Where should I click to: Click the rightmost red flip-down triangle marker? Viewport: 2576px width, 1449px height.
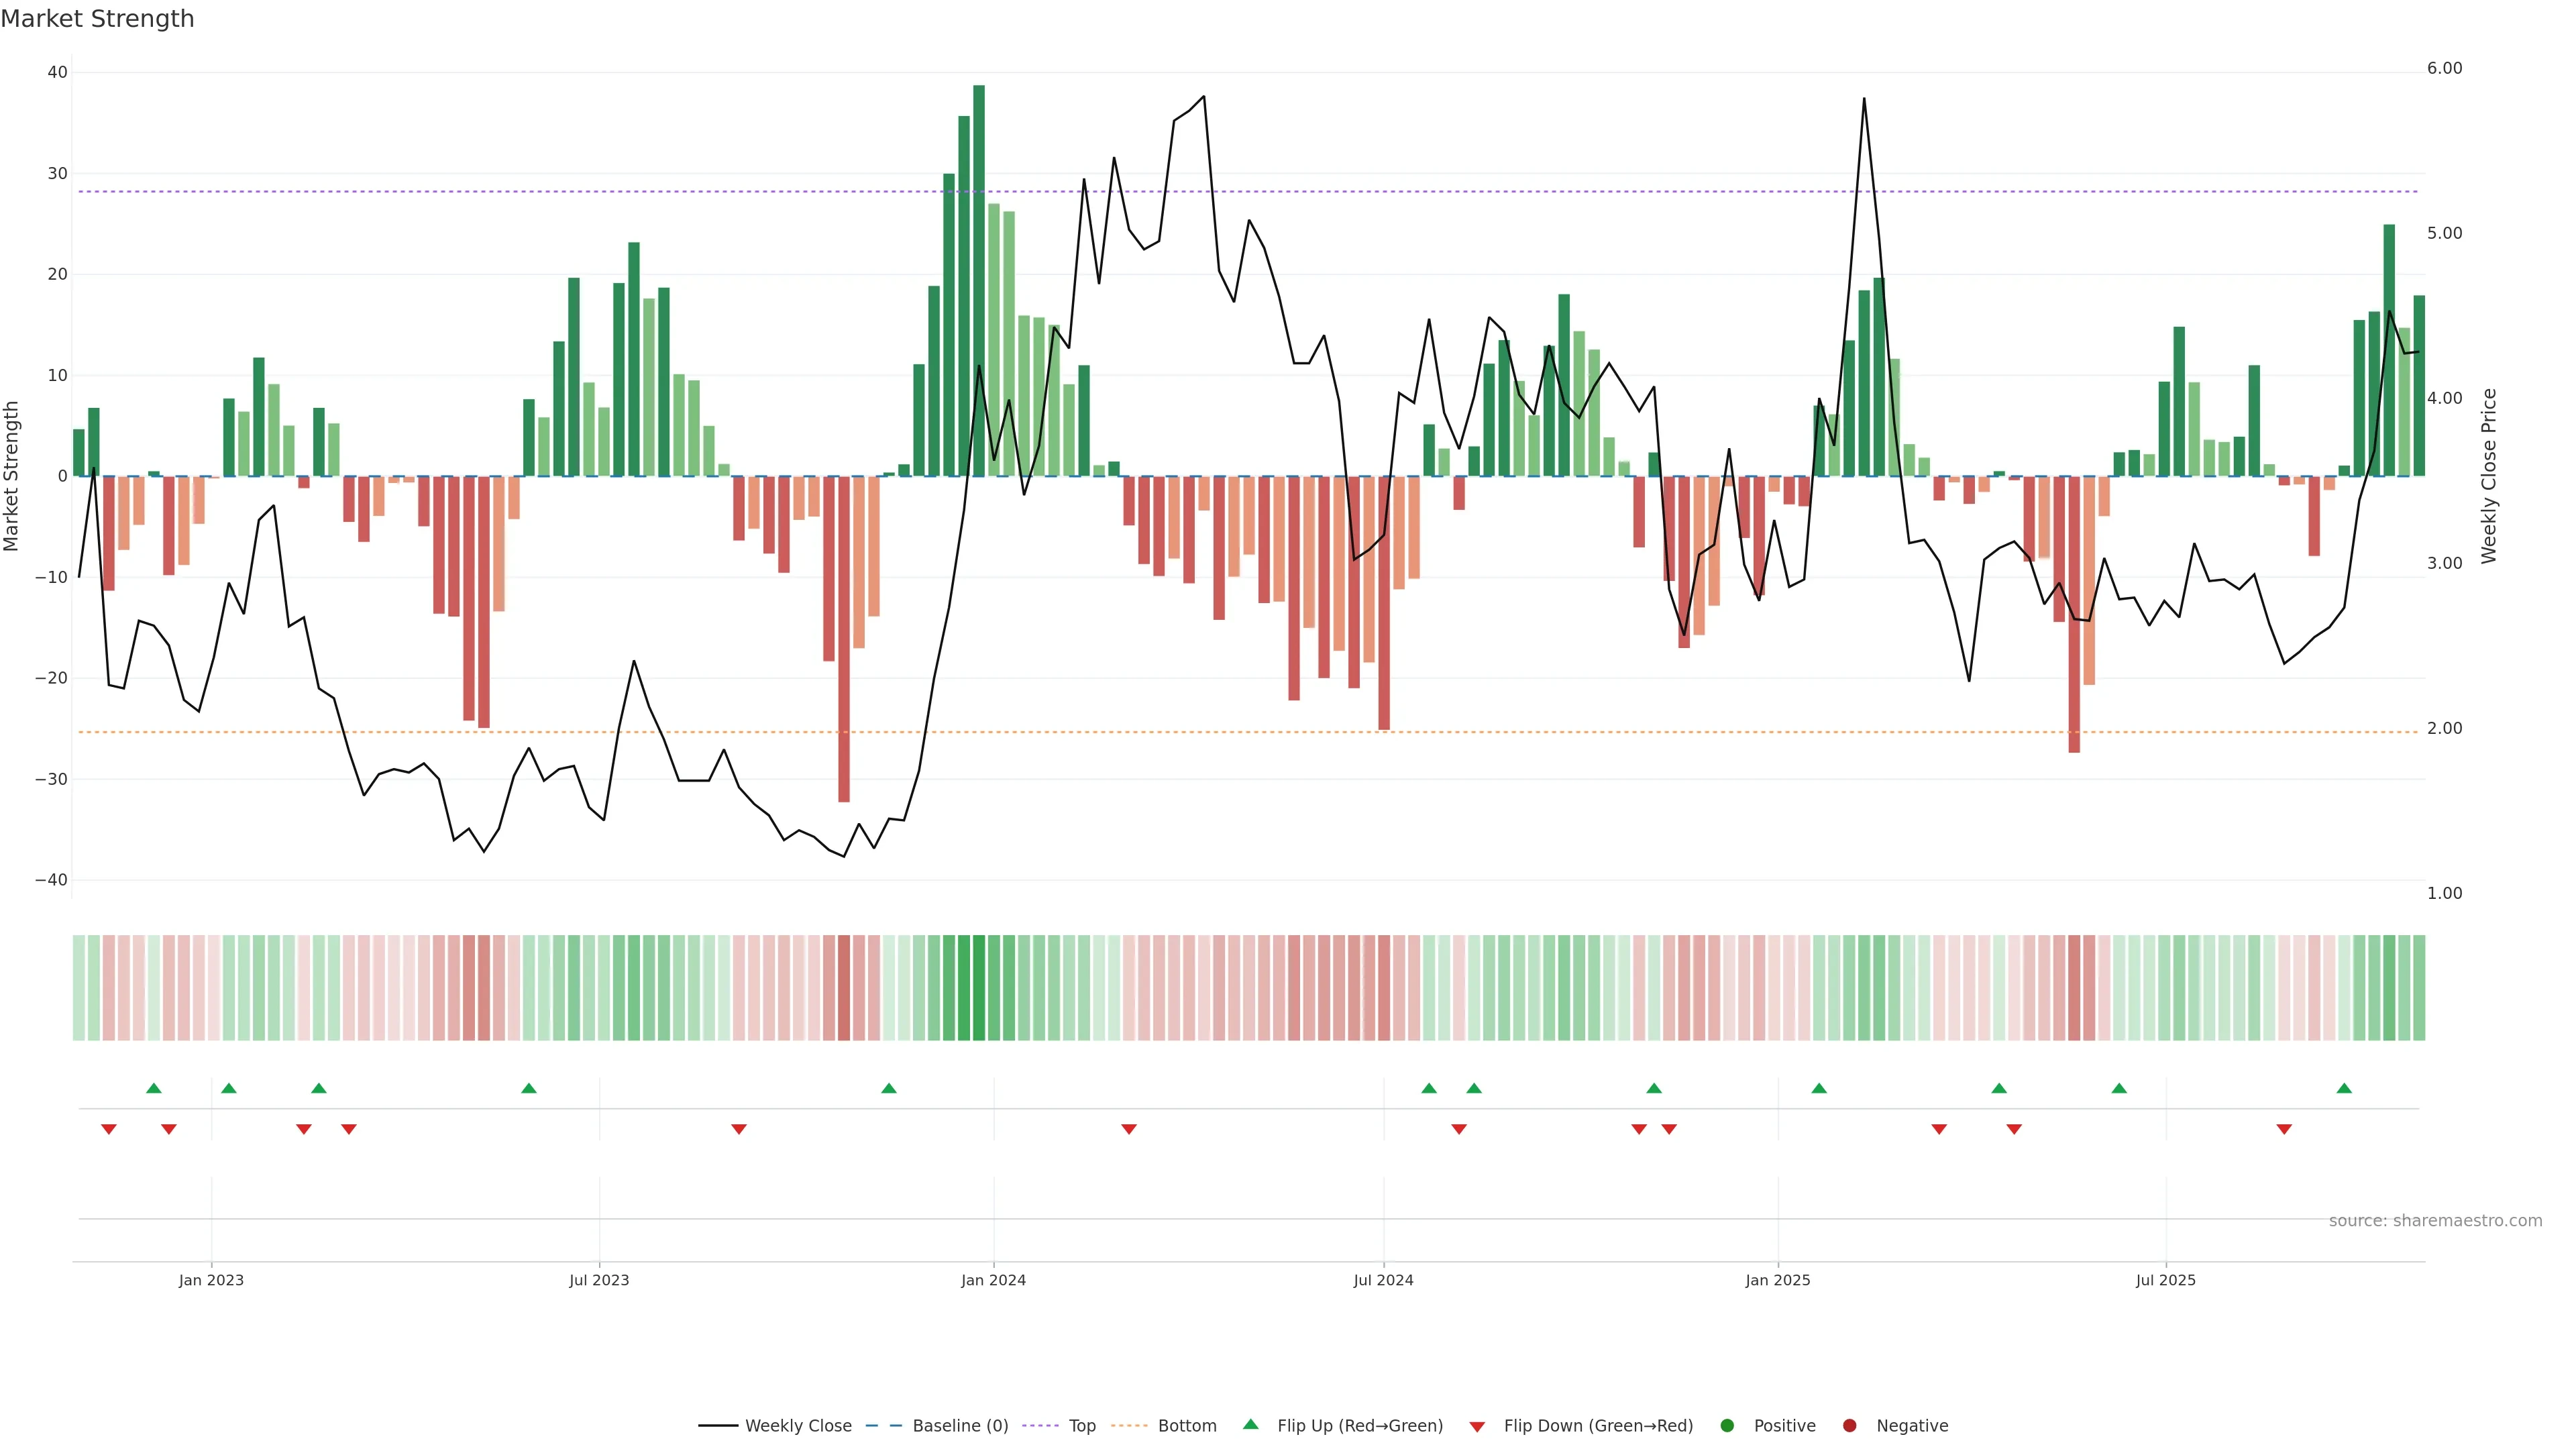[2284, 1129]
